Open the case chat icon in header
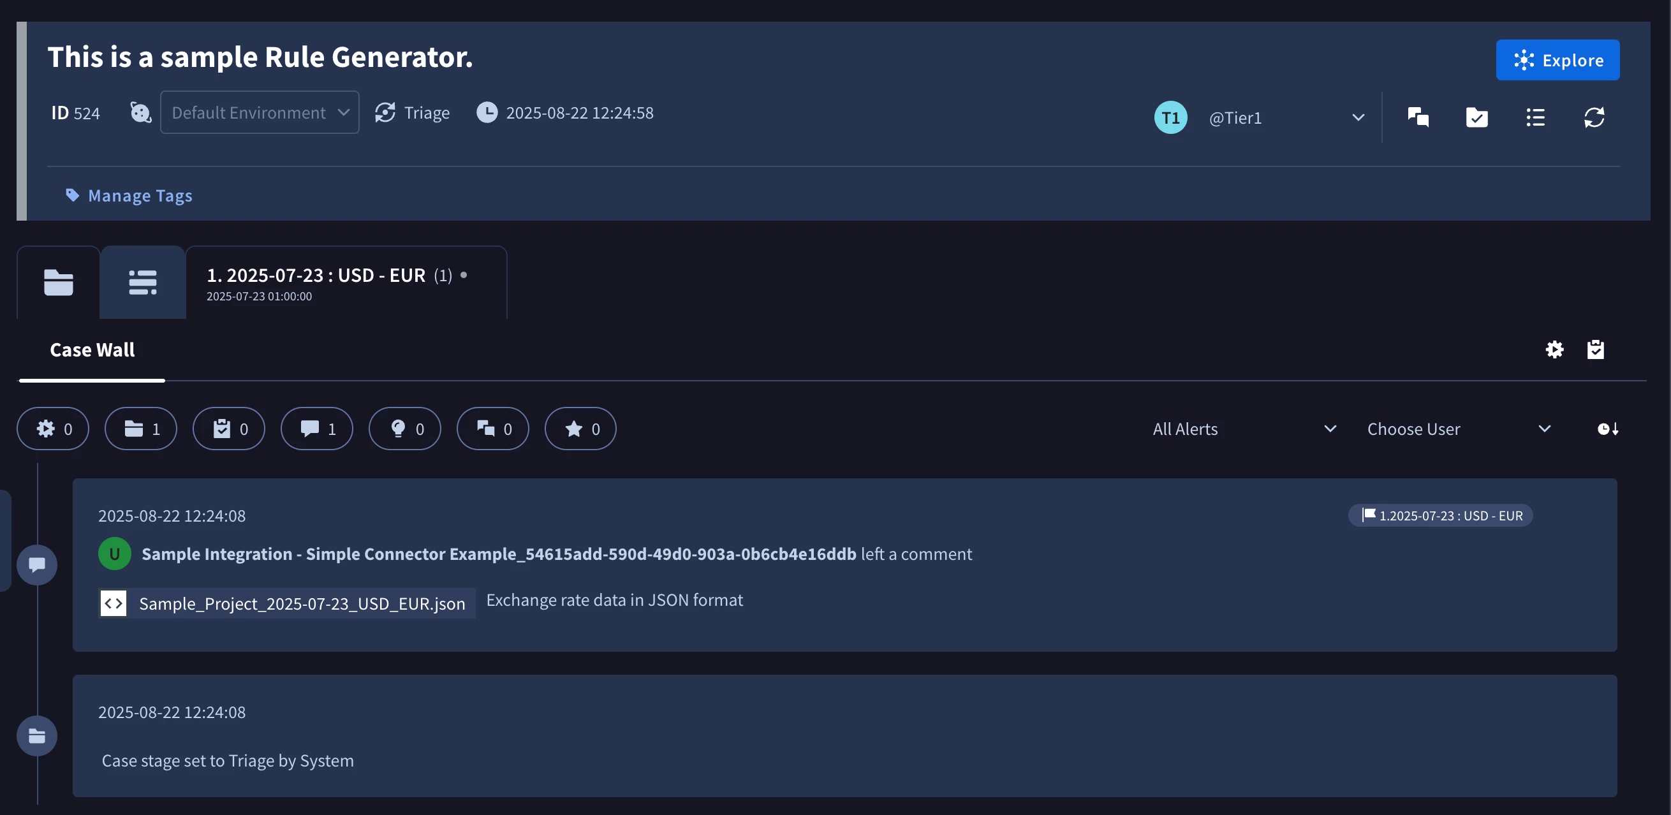The height and width of the screenshot is (815, 1671). 1418,117
